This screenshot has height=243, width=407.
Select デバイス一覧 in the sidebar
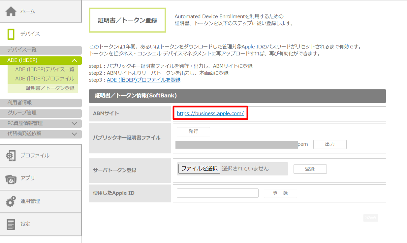[x=22, y=50]
